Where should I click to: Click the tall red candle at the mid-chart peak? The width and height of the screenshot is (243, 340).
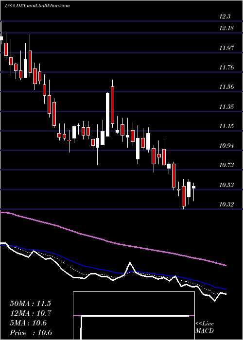pyautogui.click(x=112, y=105)
